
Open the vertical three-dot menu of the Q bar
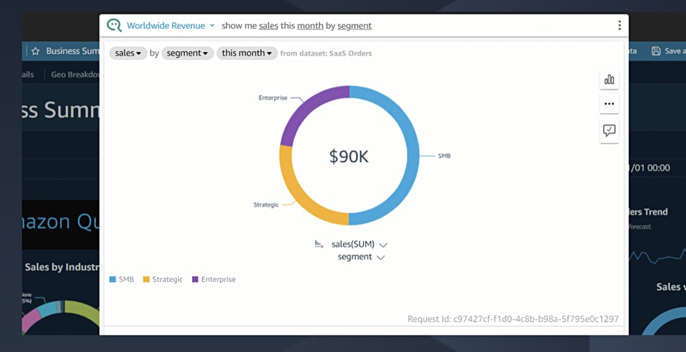click(x=620, y=25)
